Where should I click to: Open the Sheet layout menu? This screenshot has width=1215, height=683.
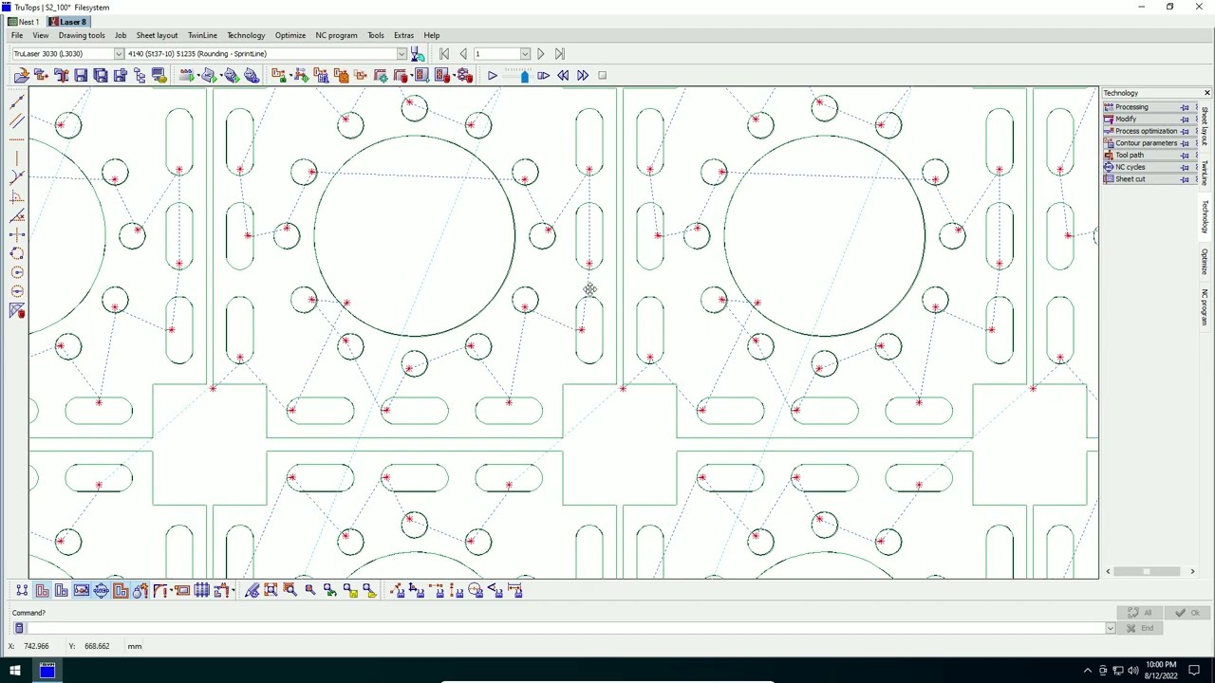click(x=157, y=35)
